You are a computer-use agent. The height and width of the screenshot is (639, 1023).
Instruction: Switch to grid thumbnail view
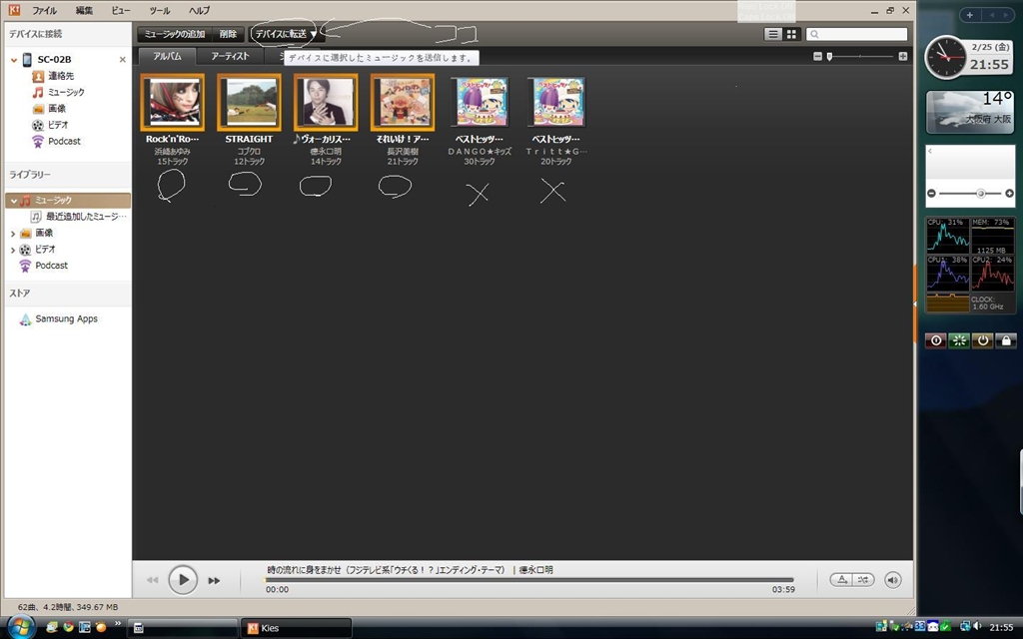(x=791, y=34)
